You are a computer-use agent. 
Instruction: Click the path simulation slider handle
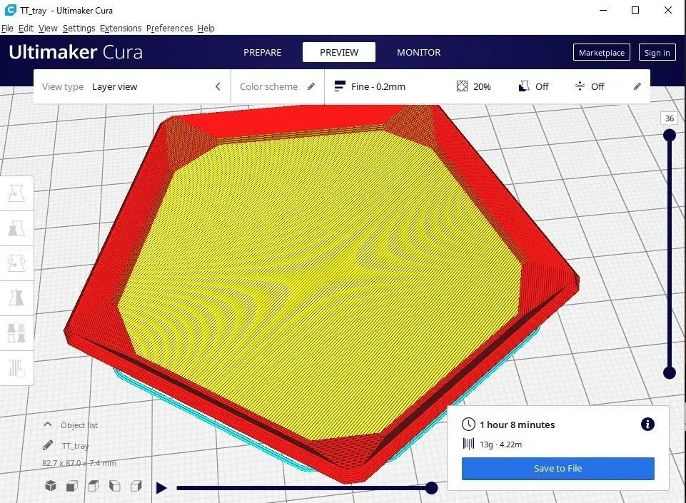point(431,488)
